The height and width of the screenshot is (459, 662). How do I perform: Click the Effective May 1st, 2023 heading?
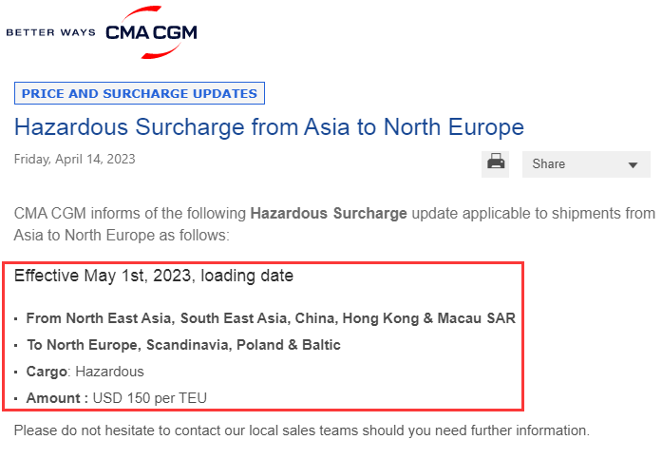154,276
